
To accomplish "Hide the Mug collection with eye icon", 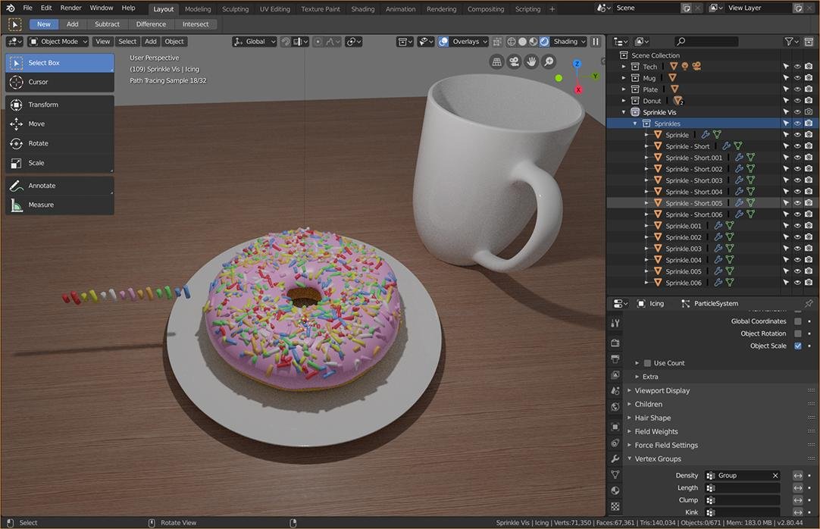I will (x=797, y=78).
